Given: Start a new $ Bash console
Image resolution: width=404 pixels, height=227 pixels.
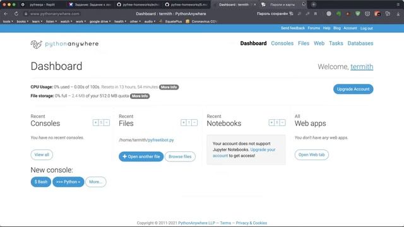Looking at the screenshot, I should tap(41, 182).
